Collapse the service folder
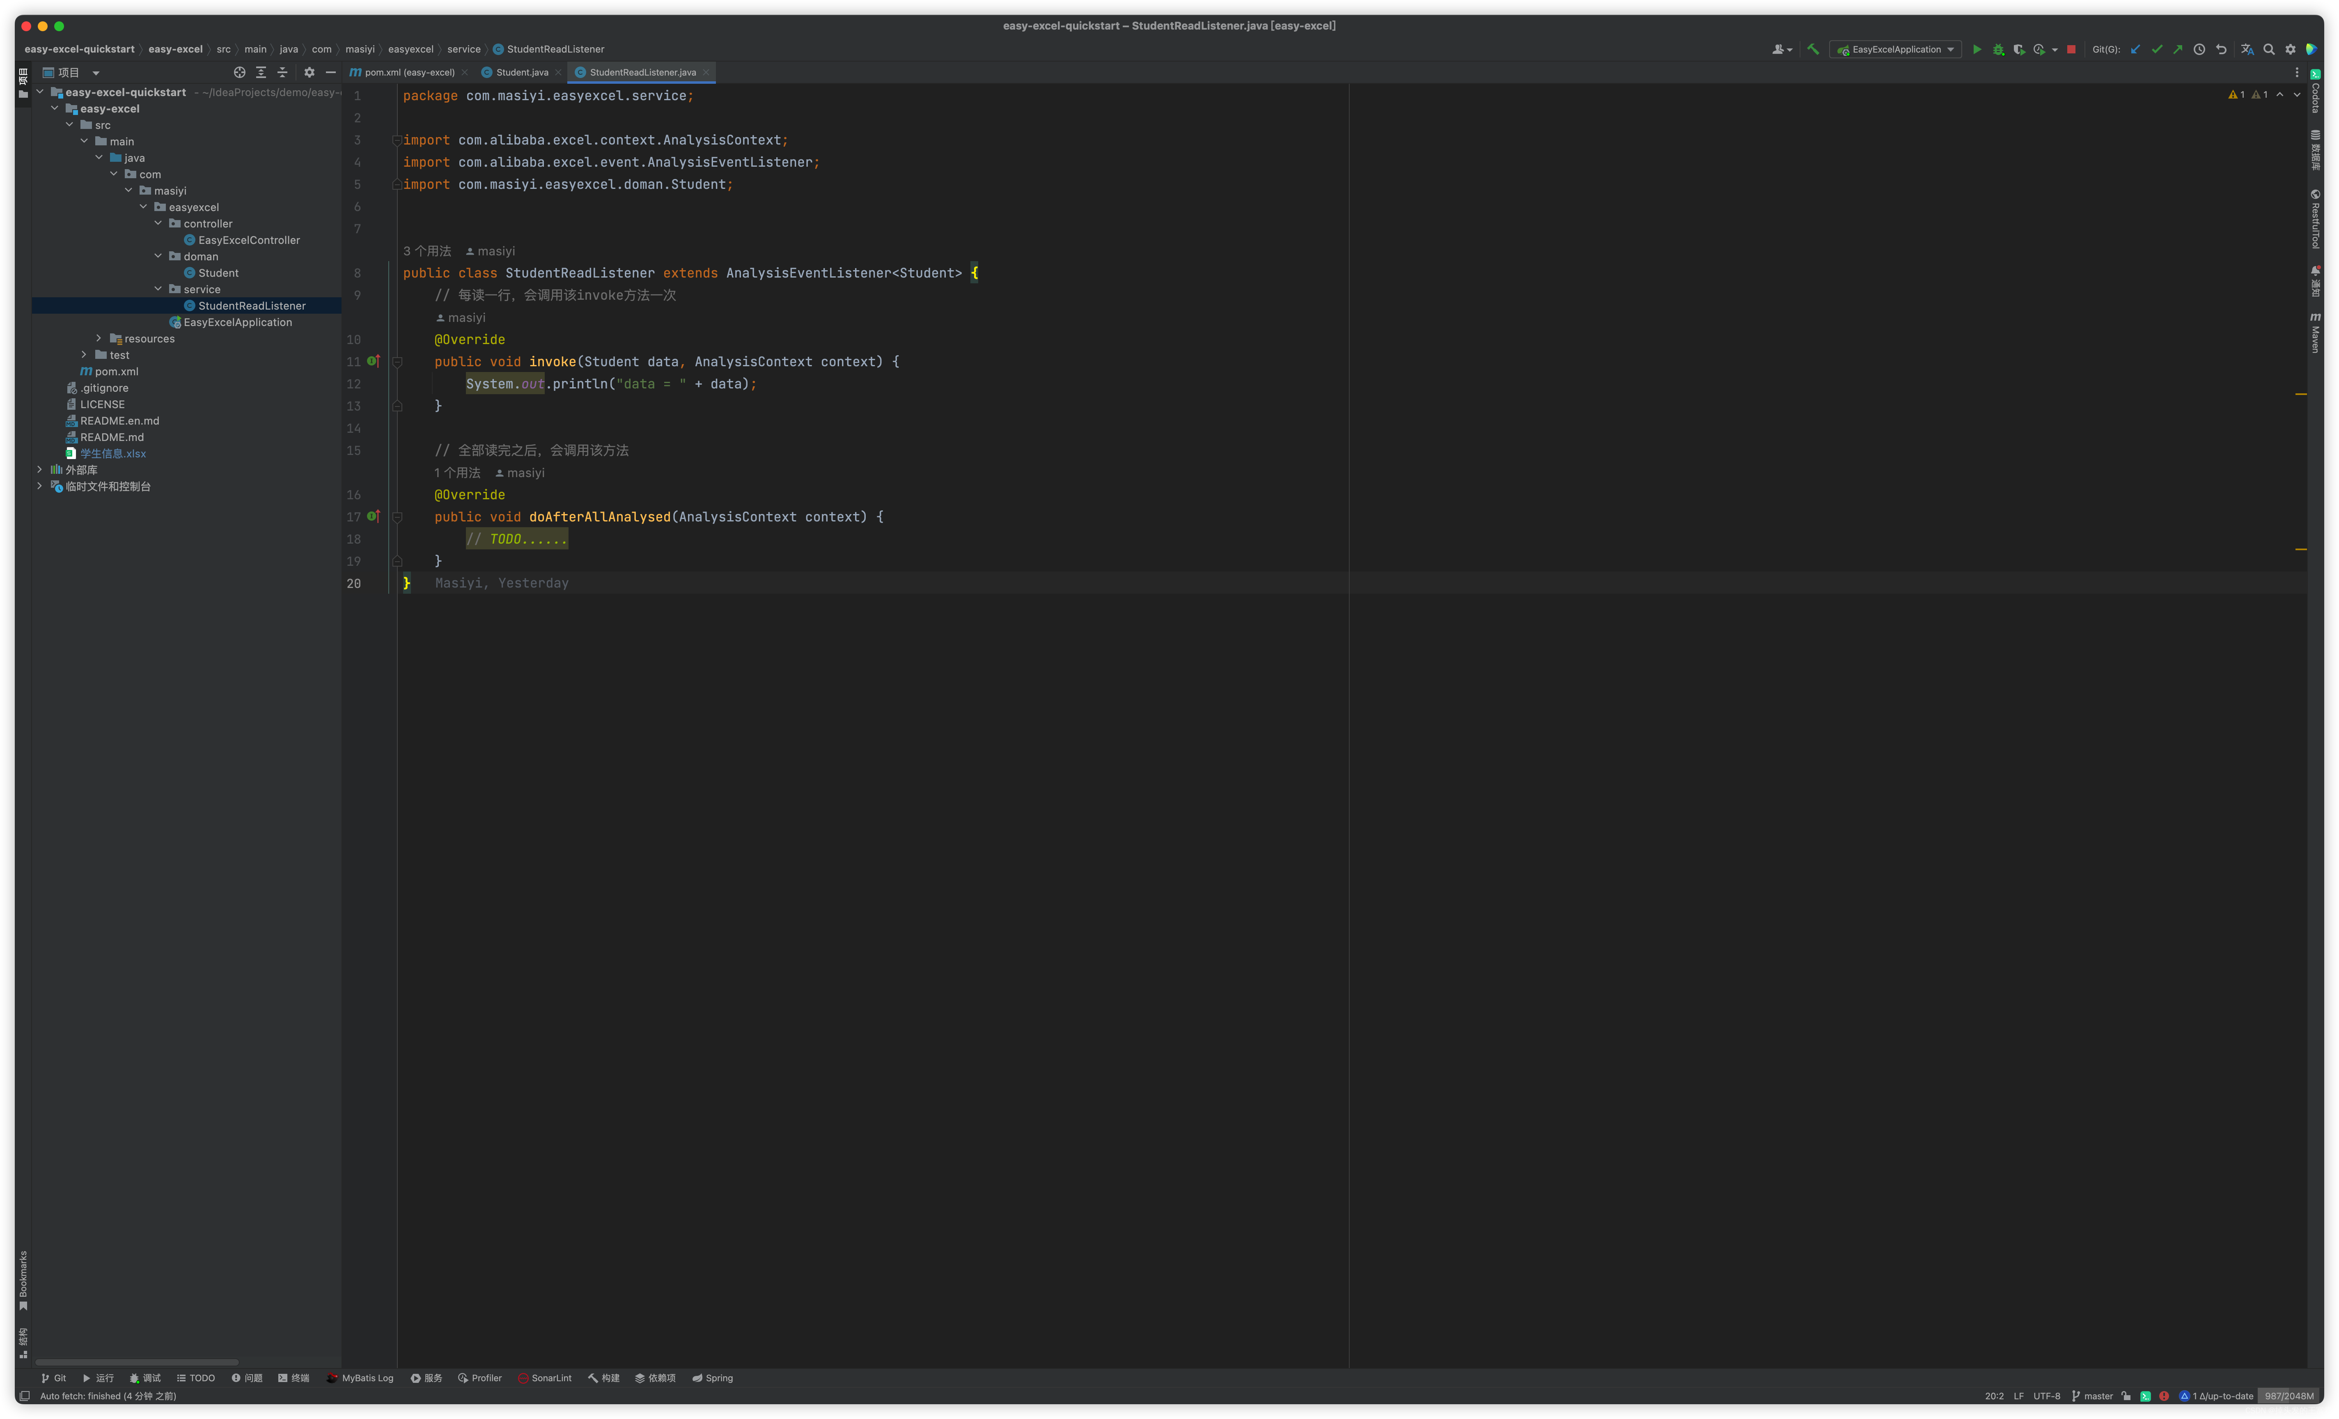Viewport: 2339px width, 1419px height. [x=158, y=289]
